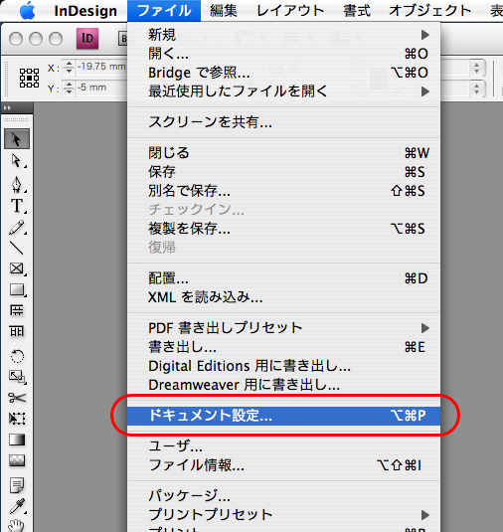Viewport: 503px width, 532px height.
Task: Select the Free Transform tool
Action: tap(17, 419)
